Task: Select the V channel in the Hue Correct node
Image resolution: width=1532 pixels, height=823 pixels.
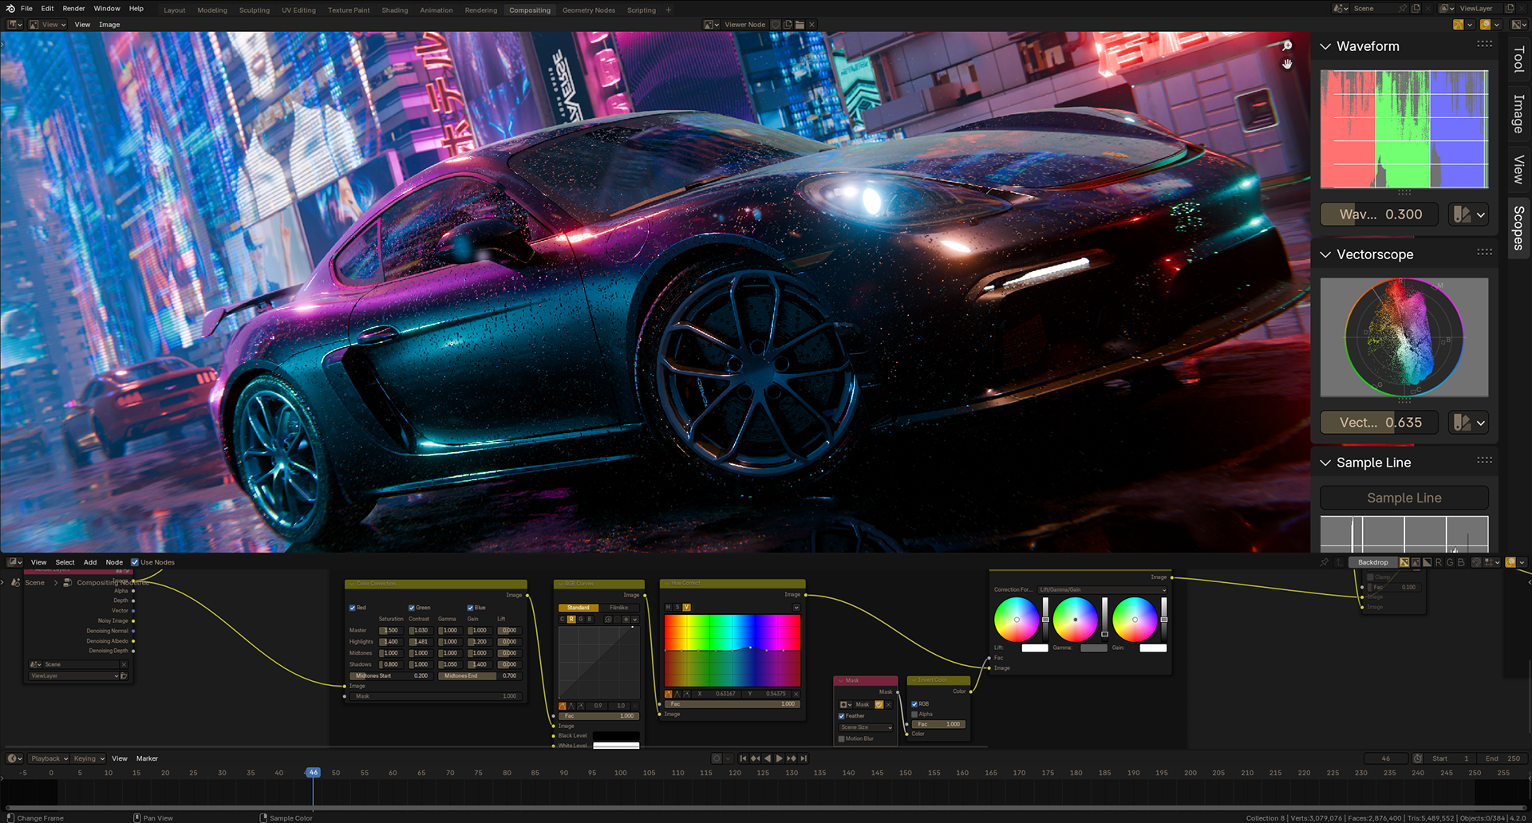Action: tap(686, 607)
